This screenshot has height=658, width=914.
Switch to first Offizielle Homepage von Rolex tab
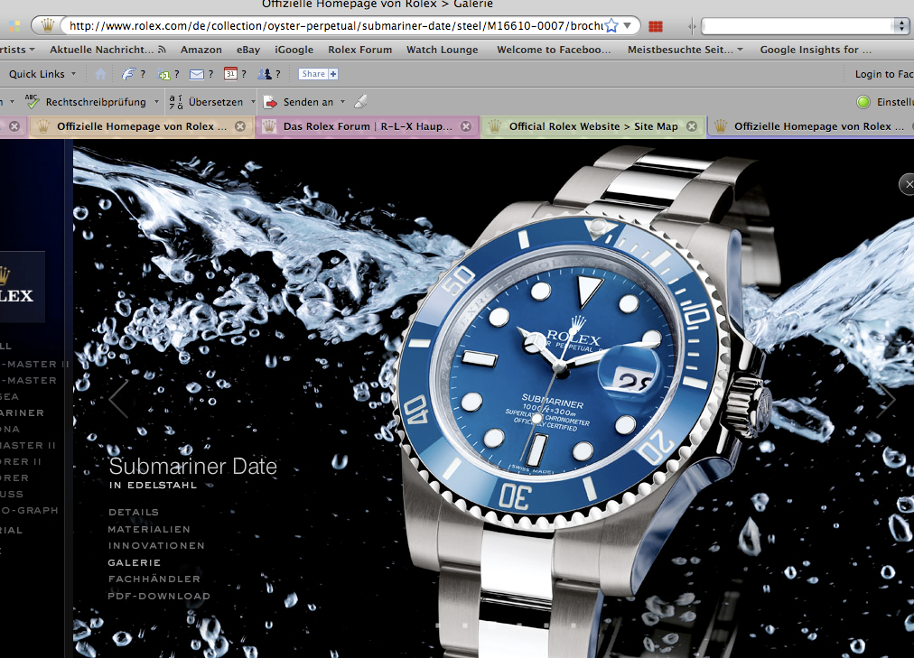pos(142,126)
